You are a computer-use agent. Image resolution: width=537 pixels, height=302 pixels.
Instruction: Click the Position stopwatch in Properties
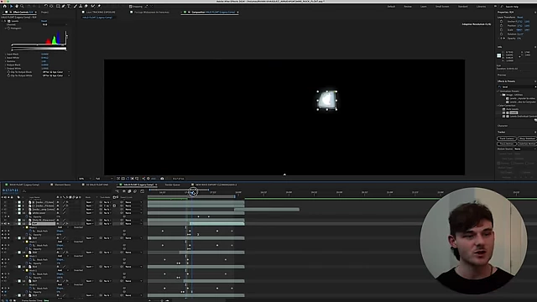(502, 26)
